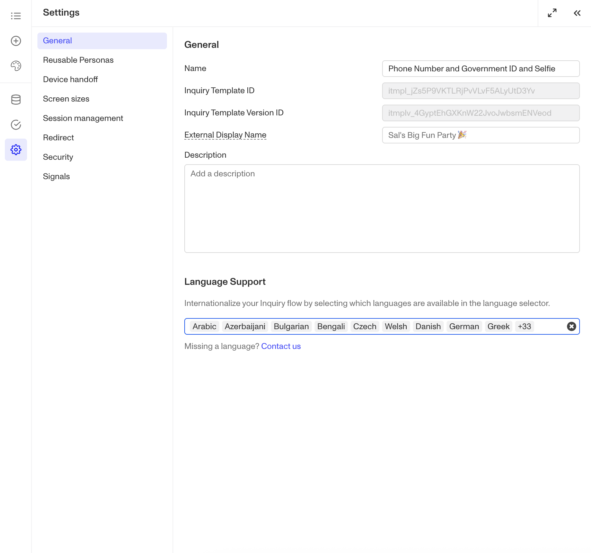Open the theme palette panel
Image resolution: width=591 pixels, height=553 pixels.
tap(16, 66)
